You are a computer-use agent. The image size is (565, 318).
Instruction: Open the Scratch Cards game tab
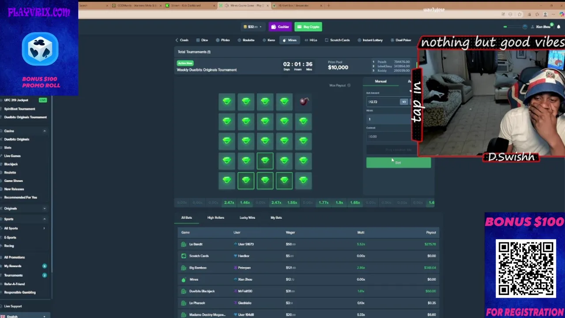337,40
